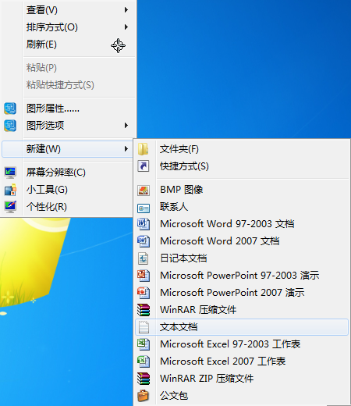The image size is (351, 406).
Task: Create Microsoft PowerPoint 2007 演示
Action: pos(242,293)
